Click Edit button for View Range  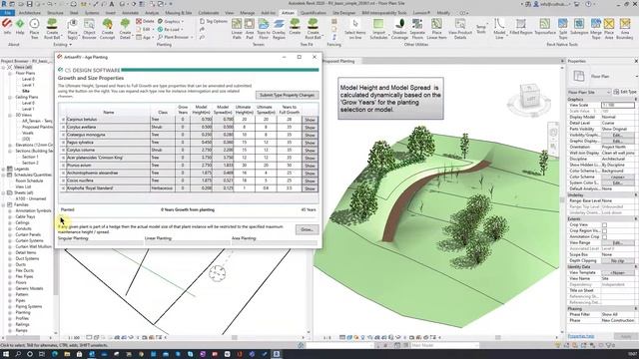[618, 242]
